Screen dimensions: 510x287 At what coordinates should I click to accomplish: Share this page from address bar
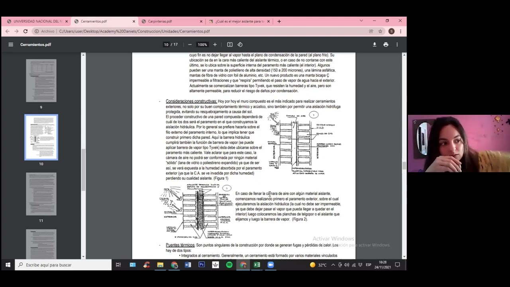coord(371,31)
